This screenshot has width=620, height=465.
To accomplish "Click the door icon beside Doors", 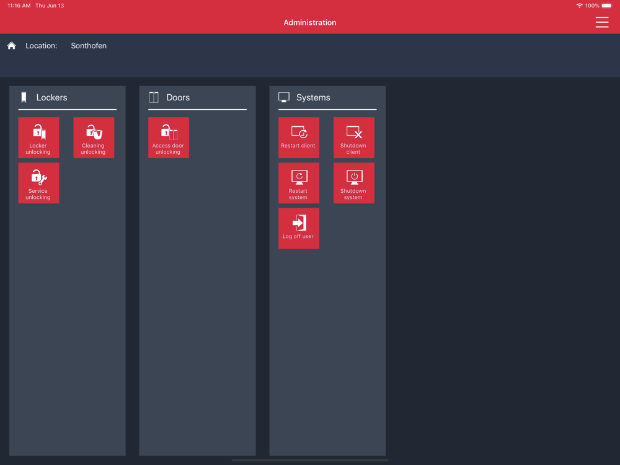I will (x=154, y=97).
